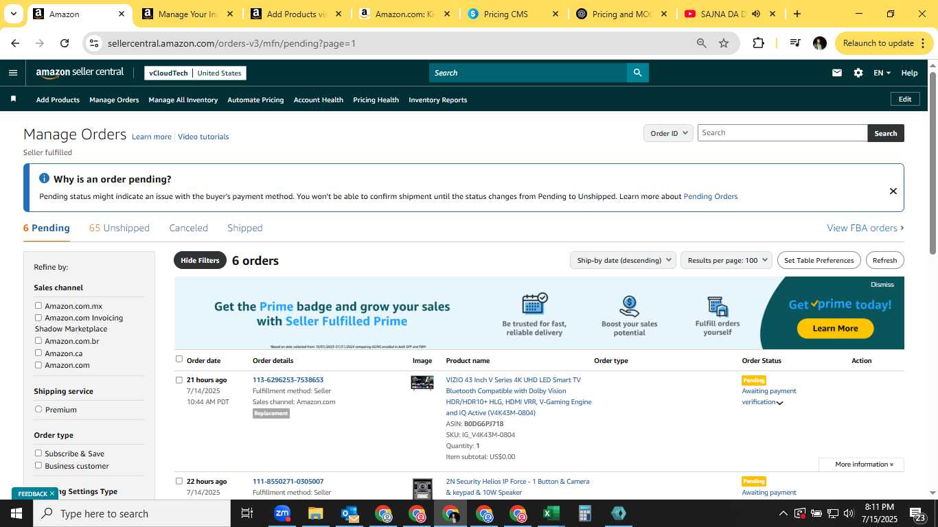Open the EN language dropdown
The height and width of the screenshot is (527, 938).
click(x=882, y=73)
